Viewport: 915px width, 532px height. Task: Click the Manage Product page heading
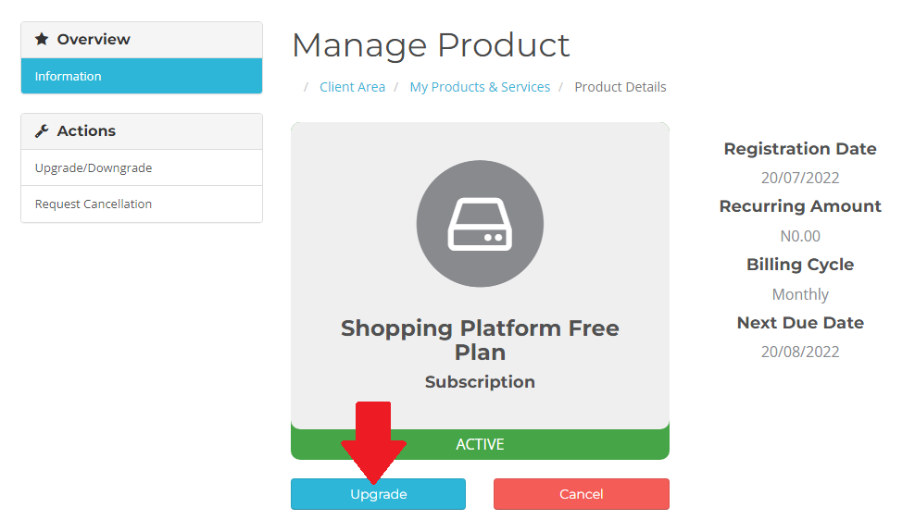pyautogui.click(x=431, y=45)
